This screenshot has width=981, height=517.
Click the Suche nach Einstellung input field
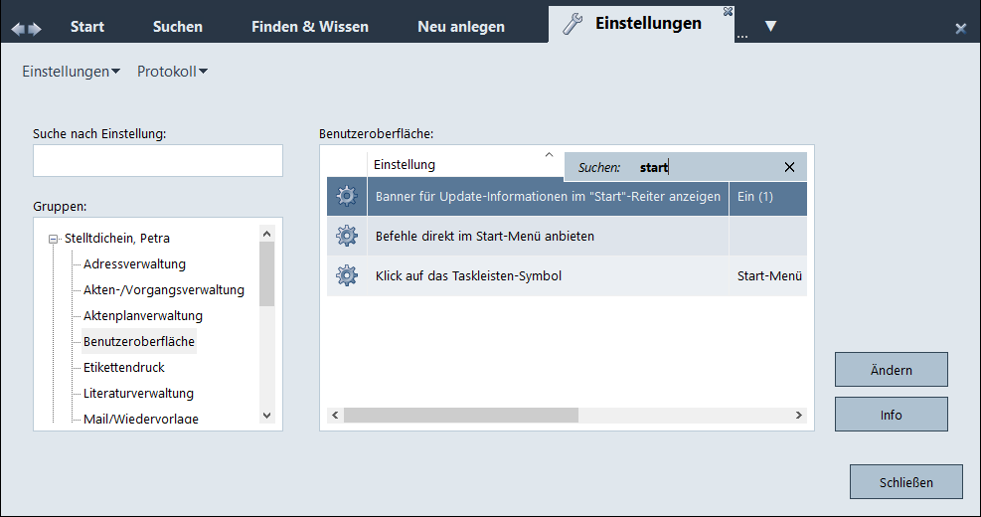(158, 161)
